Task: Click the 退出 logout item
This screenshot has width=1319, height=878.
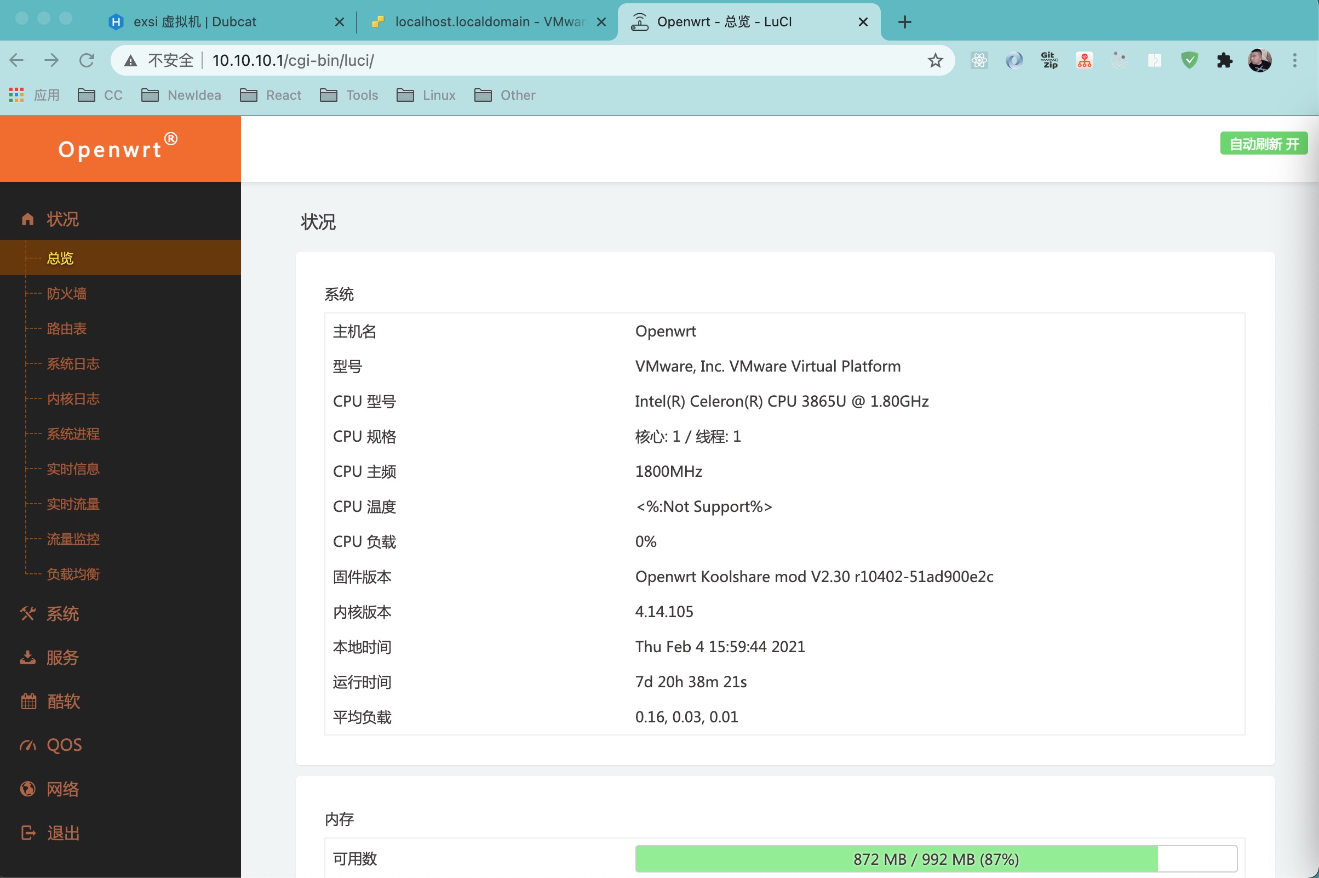Action: pos(121,833)
